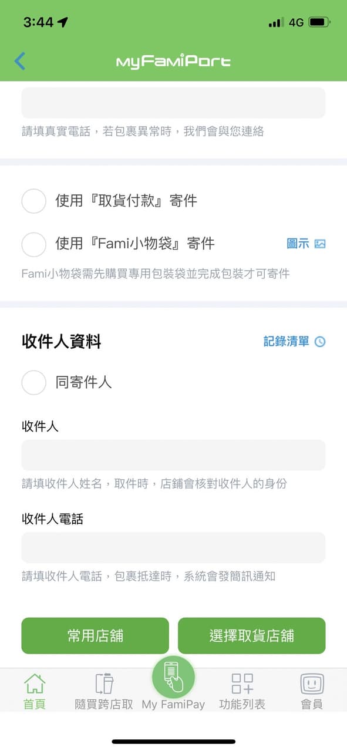Select the 使用『Fami小物袋』寄件 radio button
Image resolution: width=347 pixels, height=751 pixels.
(33, 244)
